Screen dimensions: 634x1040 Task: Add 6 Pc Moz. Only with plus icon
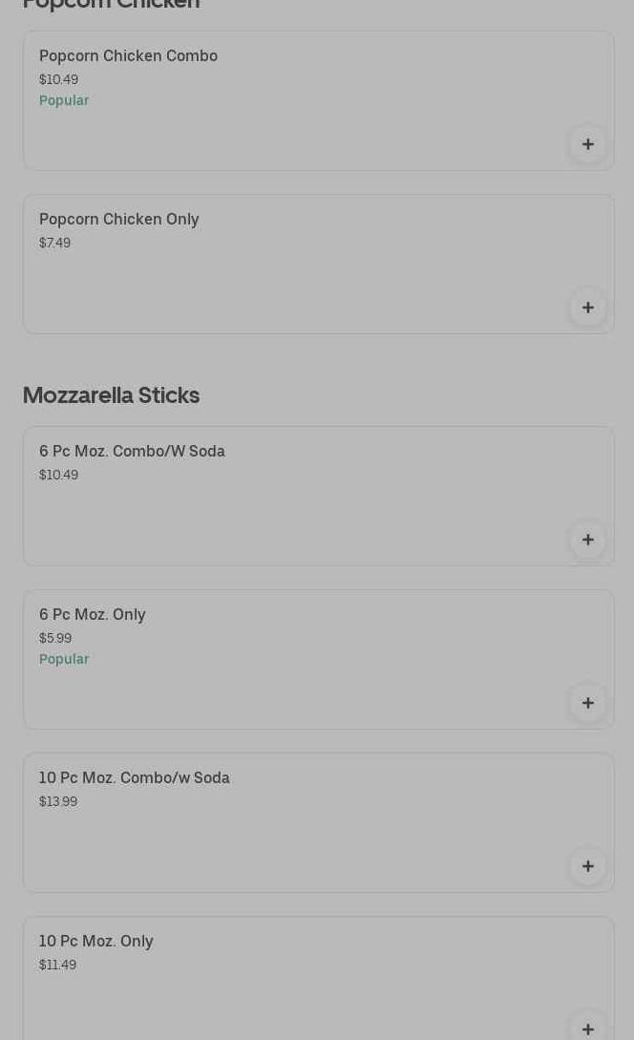pyautogui.click(x=588, y=703)
